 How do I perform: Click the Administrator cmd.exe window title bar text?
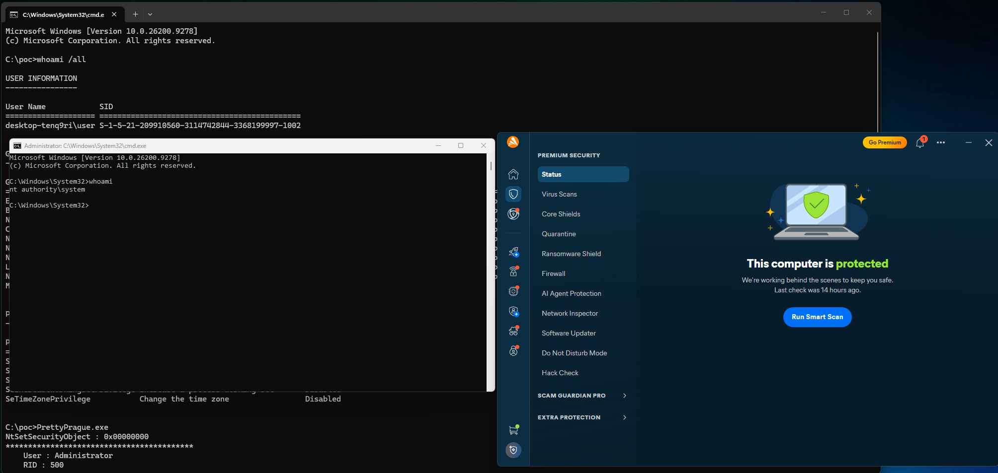85,146
